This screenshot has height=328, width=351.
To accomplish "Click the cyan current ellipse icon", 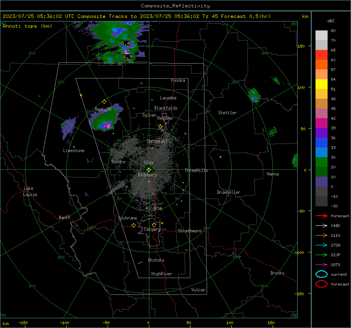I will (x=321, y=274).
